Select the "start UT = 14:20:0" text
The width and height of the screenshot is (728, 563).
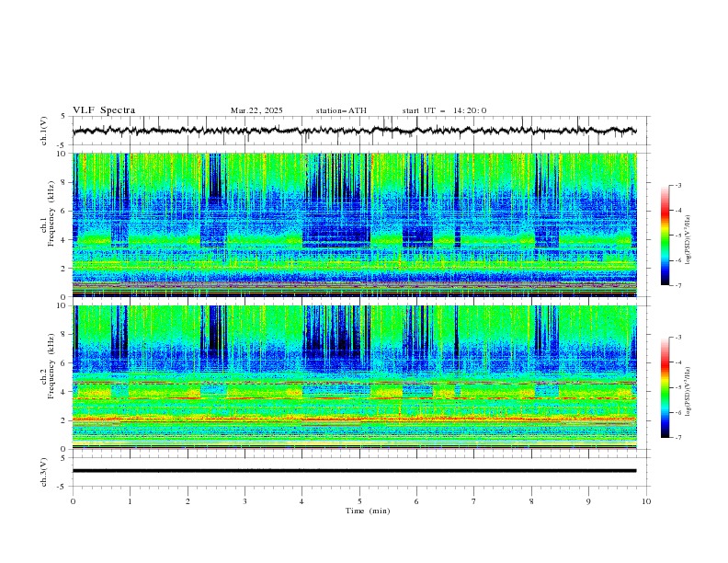(444, 110)
